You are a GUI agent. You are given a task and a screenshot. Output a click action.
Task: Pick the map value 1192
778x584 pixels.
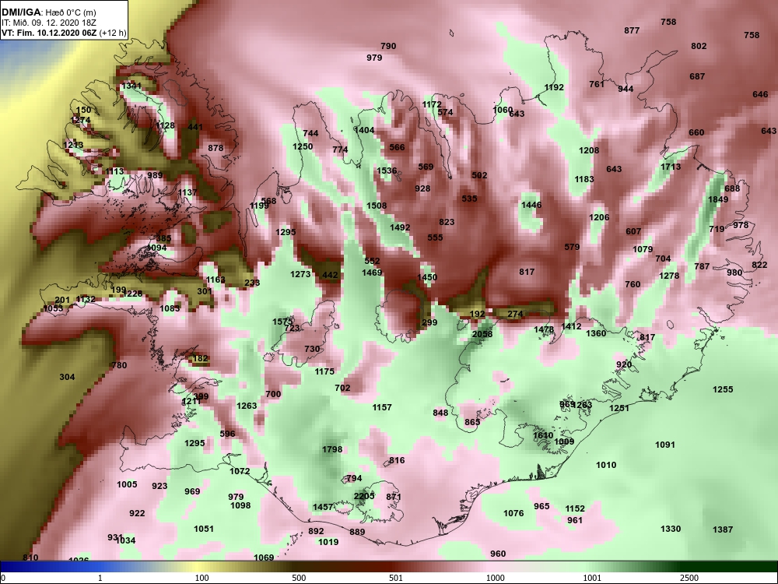click(554, 87)
